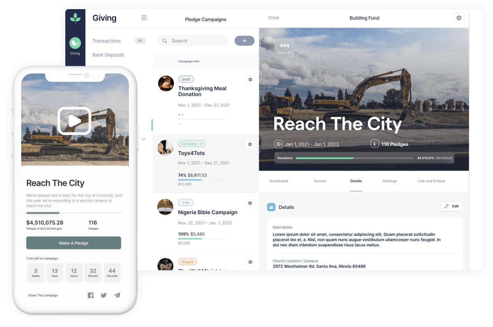Open settings gear for Nigeria Bible Campaign
This screenshot has height=327, width=493.
[250, 203]
